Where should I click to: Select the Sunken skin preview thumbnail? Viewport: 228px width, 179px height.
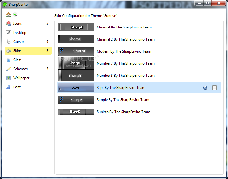(x=76, y=112)
